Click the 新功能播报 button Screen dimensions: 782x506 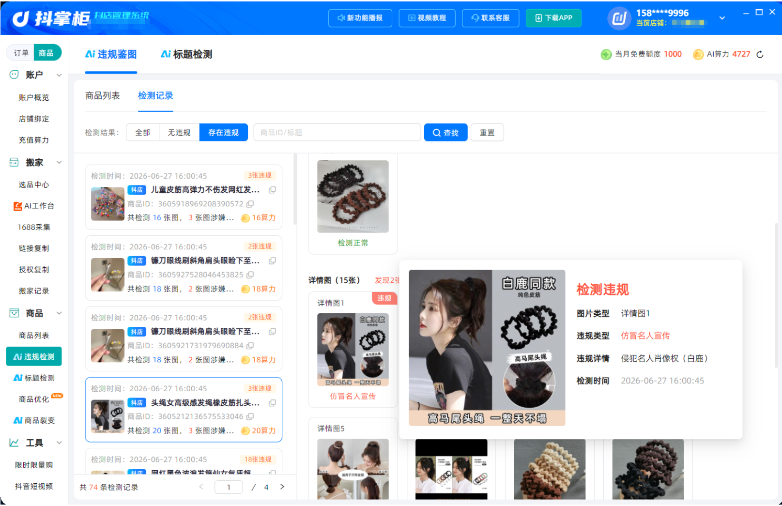click(x=360, y=18)
